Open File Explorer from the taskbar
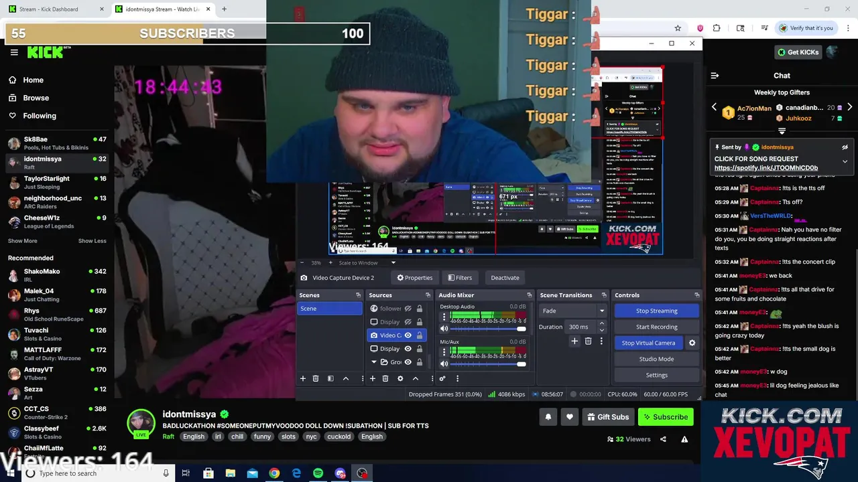The height and width of the screenshot is (482, 858). pyautogui.click(x=230, y=473)
